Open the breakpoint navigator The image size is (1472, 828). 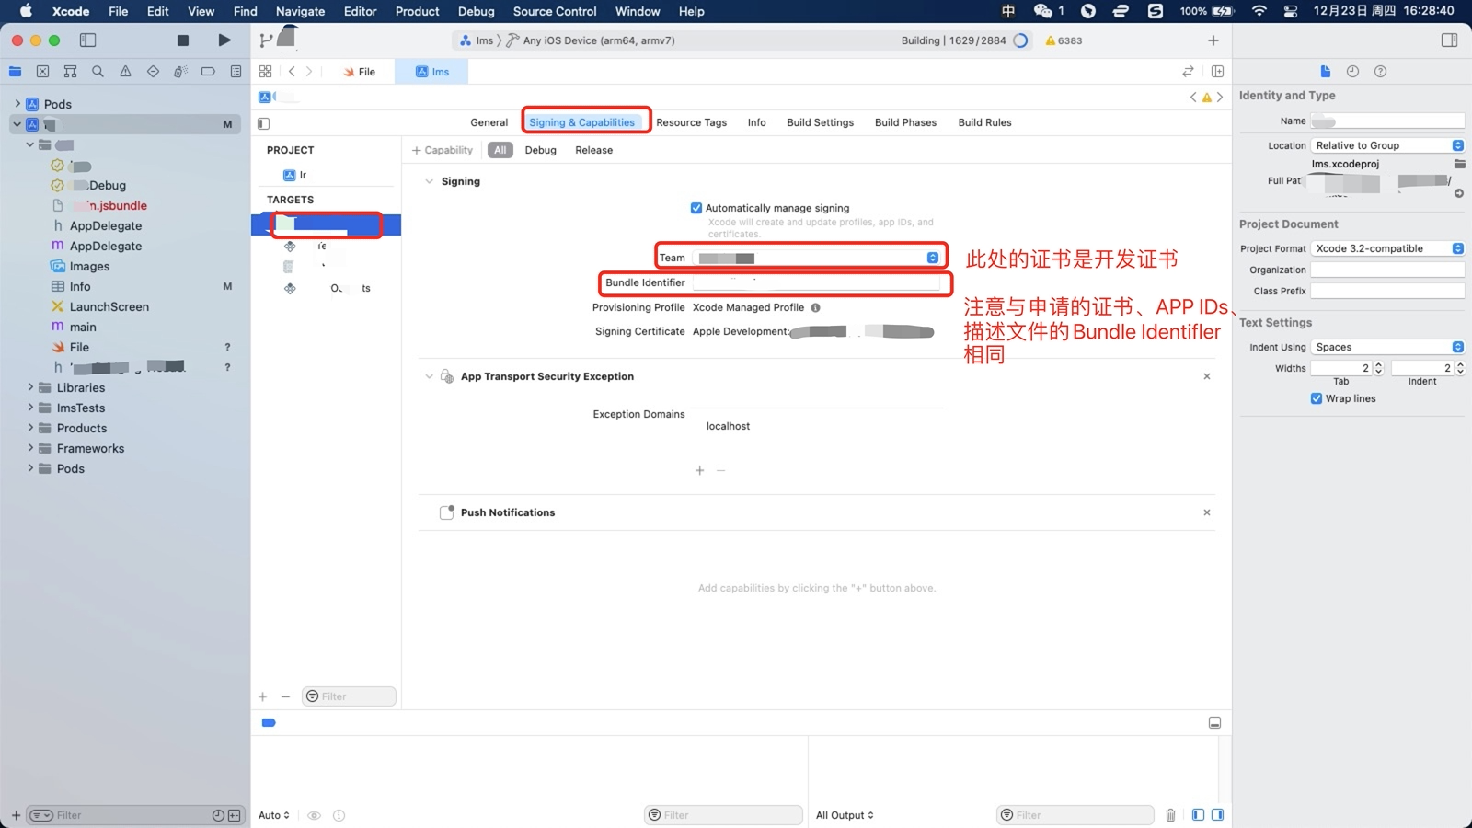pyautogui.click(x=208, y=71)
